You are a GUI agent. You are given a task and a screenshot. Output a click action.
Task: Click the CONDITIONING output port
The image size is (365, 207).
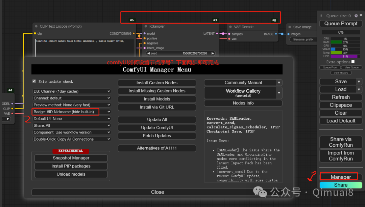134,33
